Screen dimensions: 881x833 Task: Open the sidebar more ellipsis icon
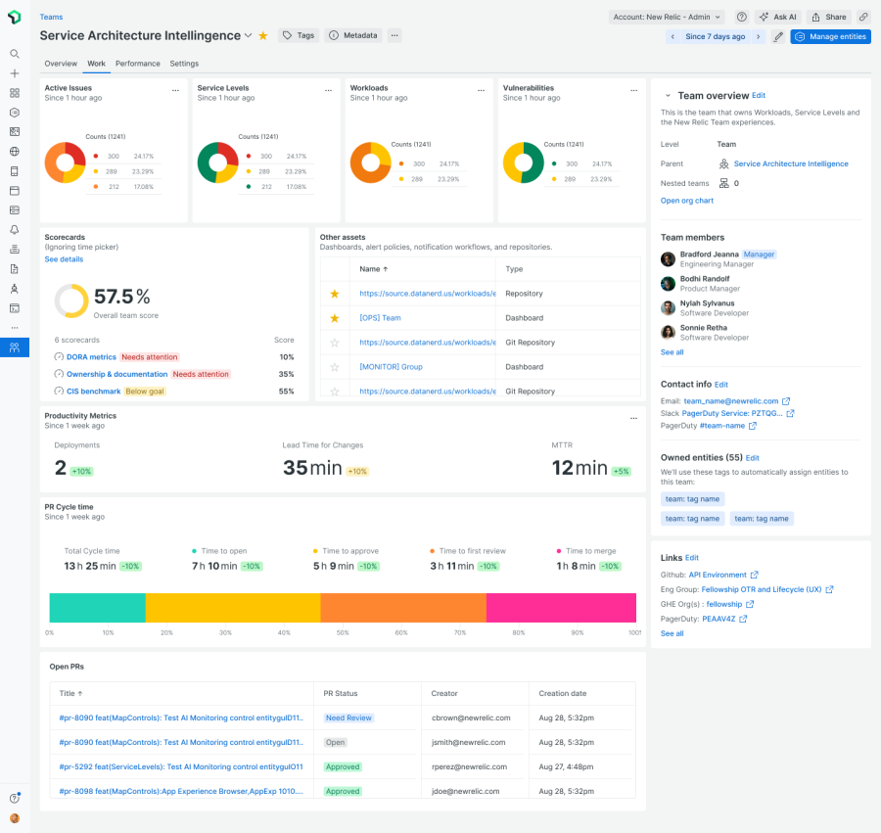tap(15, 328)
